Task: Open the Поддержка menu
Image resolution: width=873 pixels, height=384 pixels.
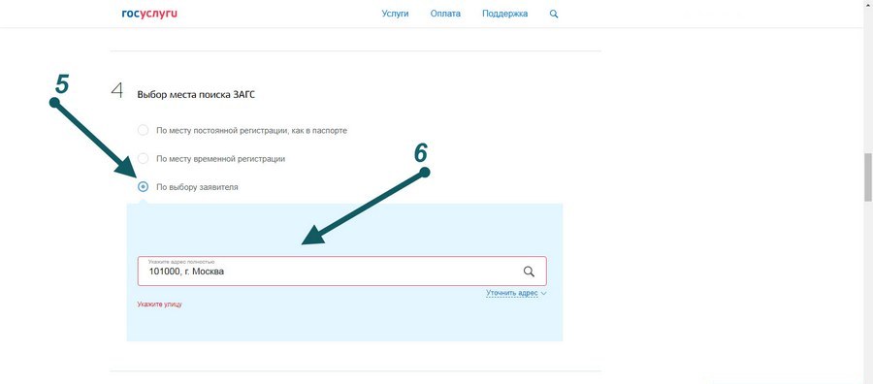Action: [x=505, y=14]
